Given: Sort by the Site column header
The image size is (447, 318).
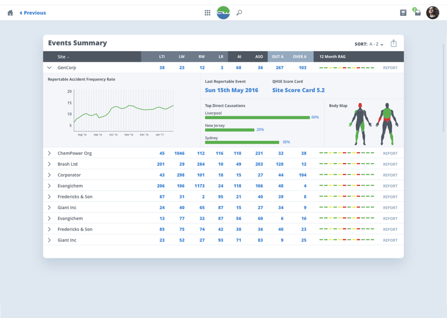Looking at the screenshot, I should [x=63, y=57].
